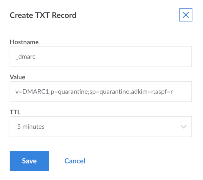
Task: Click the TTL field label
Action: pos(15,112)
